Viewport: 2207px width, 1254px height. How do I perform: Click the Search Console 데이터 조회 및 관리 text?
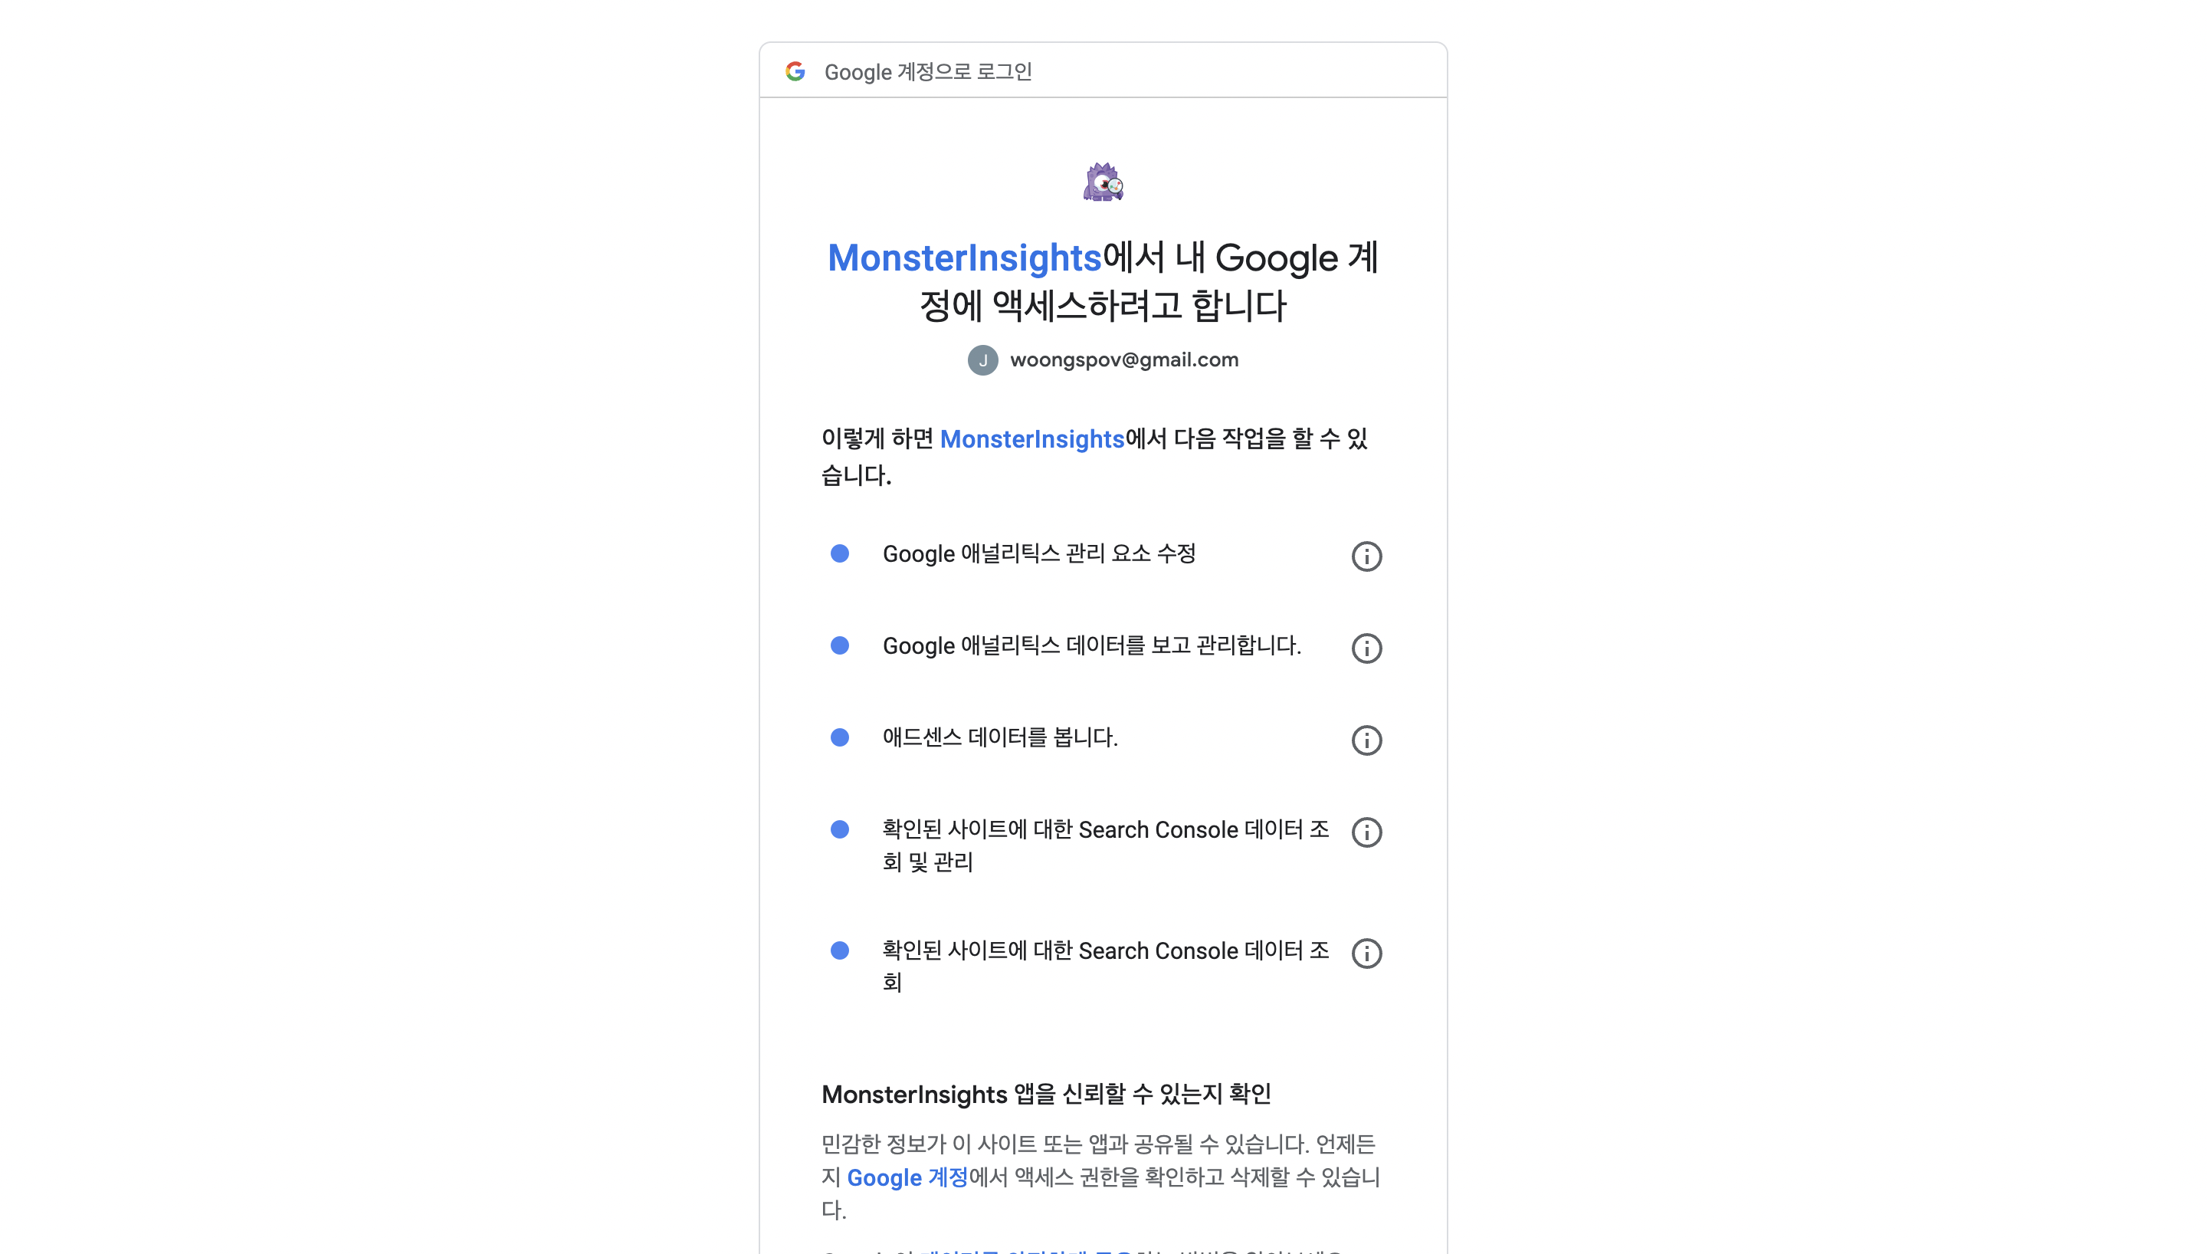pyautogui.click(x=1105, y=845)
